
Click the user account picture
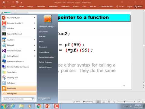coord(47,18)
